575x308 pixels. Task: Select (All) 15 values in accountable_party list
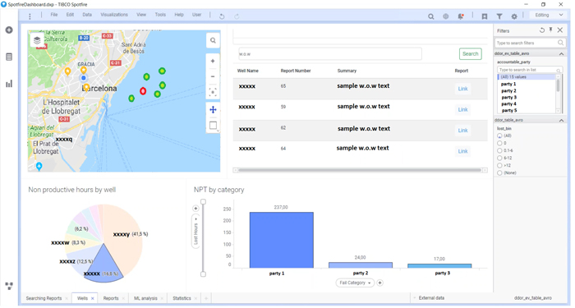(527, 77)
